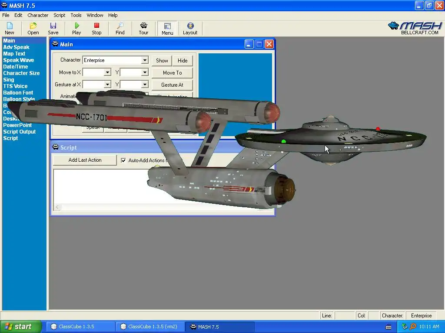The height and width of the screenshot is (333, 445).
Task: Switch to ClassiCube 1.3.5 (vm2) taskbar item
Action: coord(150,326)
